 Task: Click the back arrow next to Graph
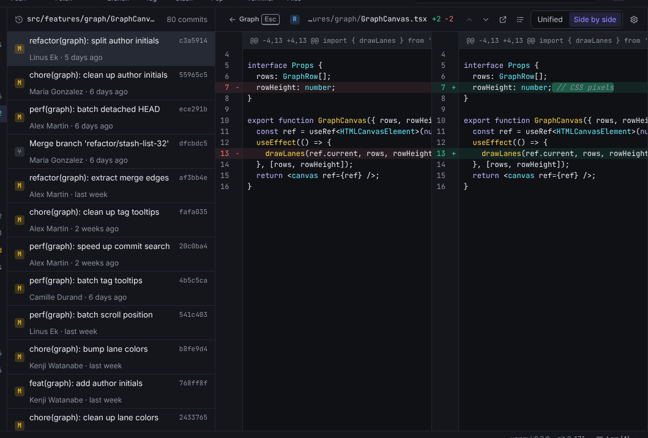coord(233,20)
